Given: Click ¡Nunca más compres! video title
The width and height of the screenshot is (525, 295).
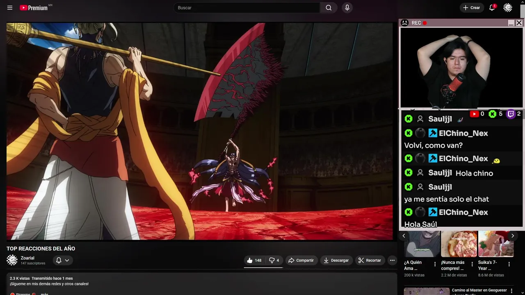Looking at the screenshot, I should point(453,265).
